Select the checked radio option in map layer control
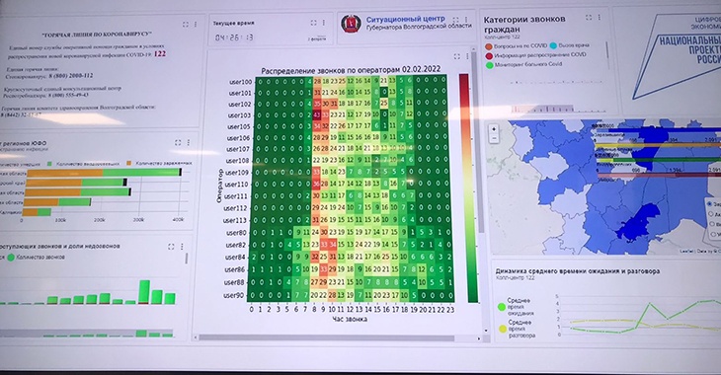This screenshot has width=721, height=375. [x=710, y=203]
